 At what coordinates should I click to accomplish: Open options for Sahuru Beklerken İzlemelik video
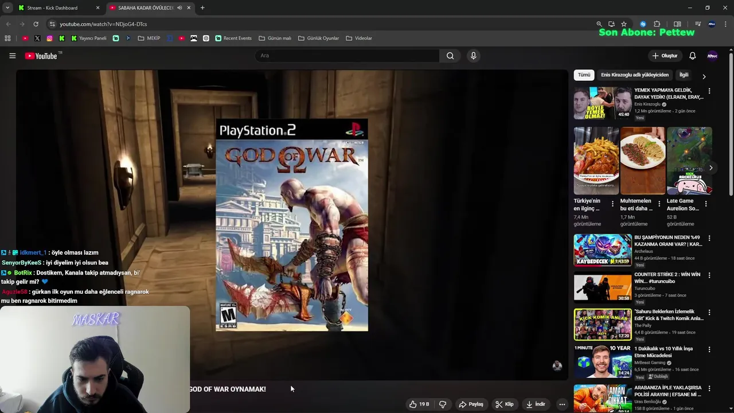coord(709,313)
